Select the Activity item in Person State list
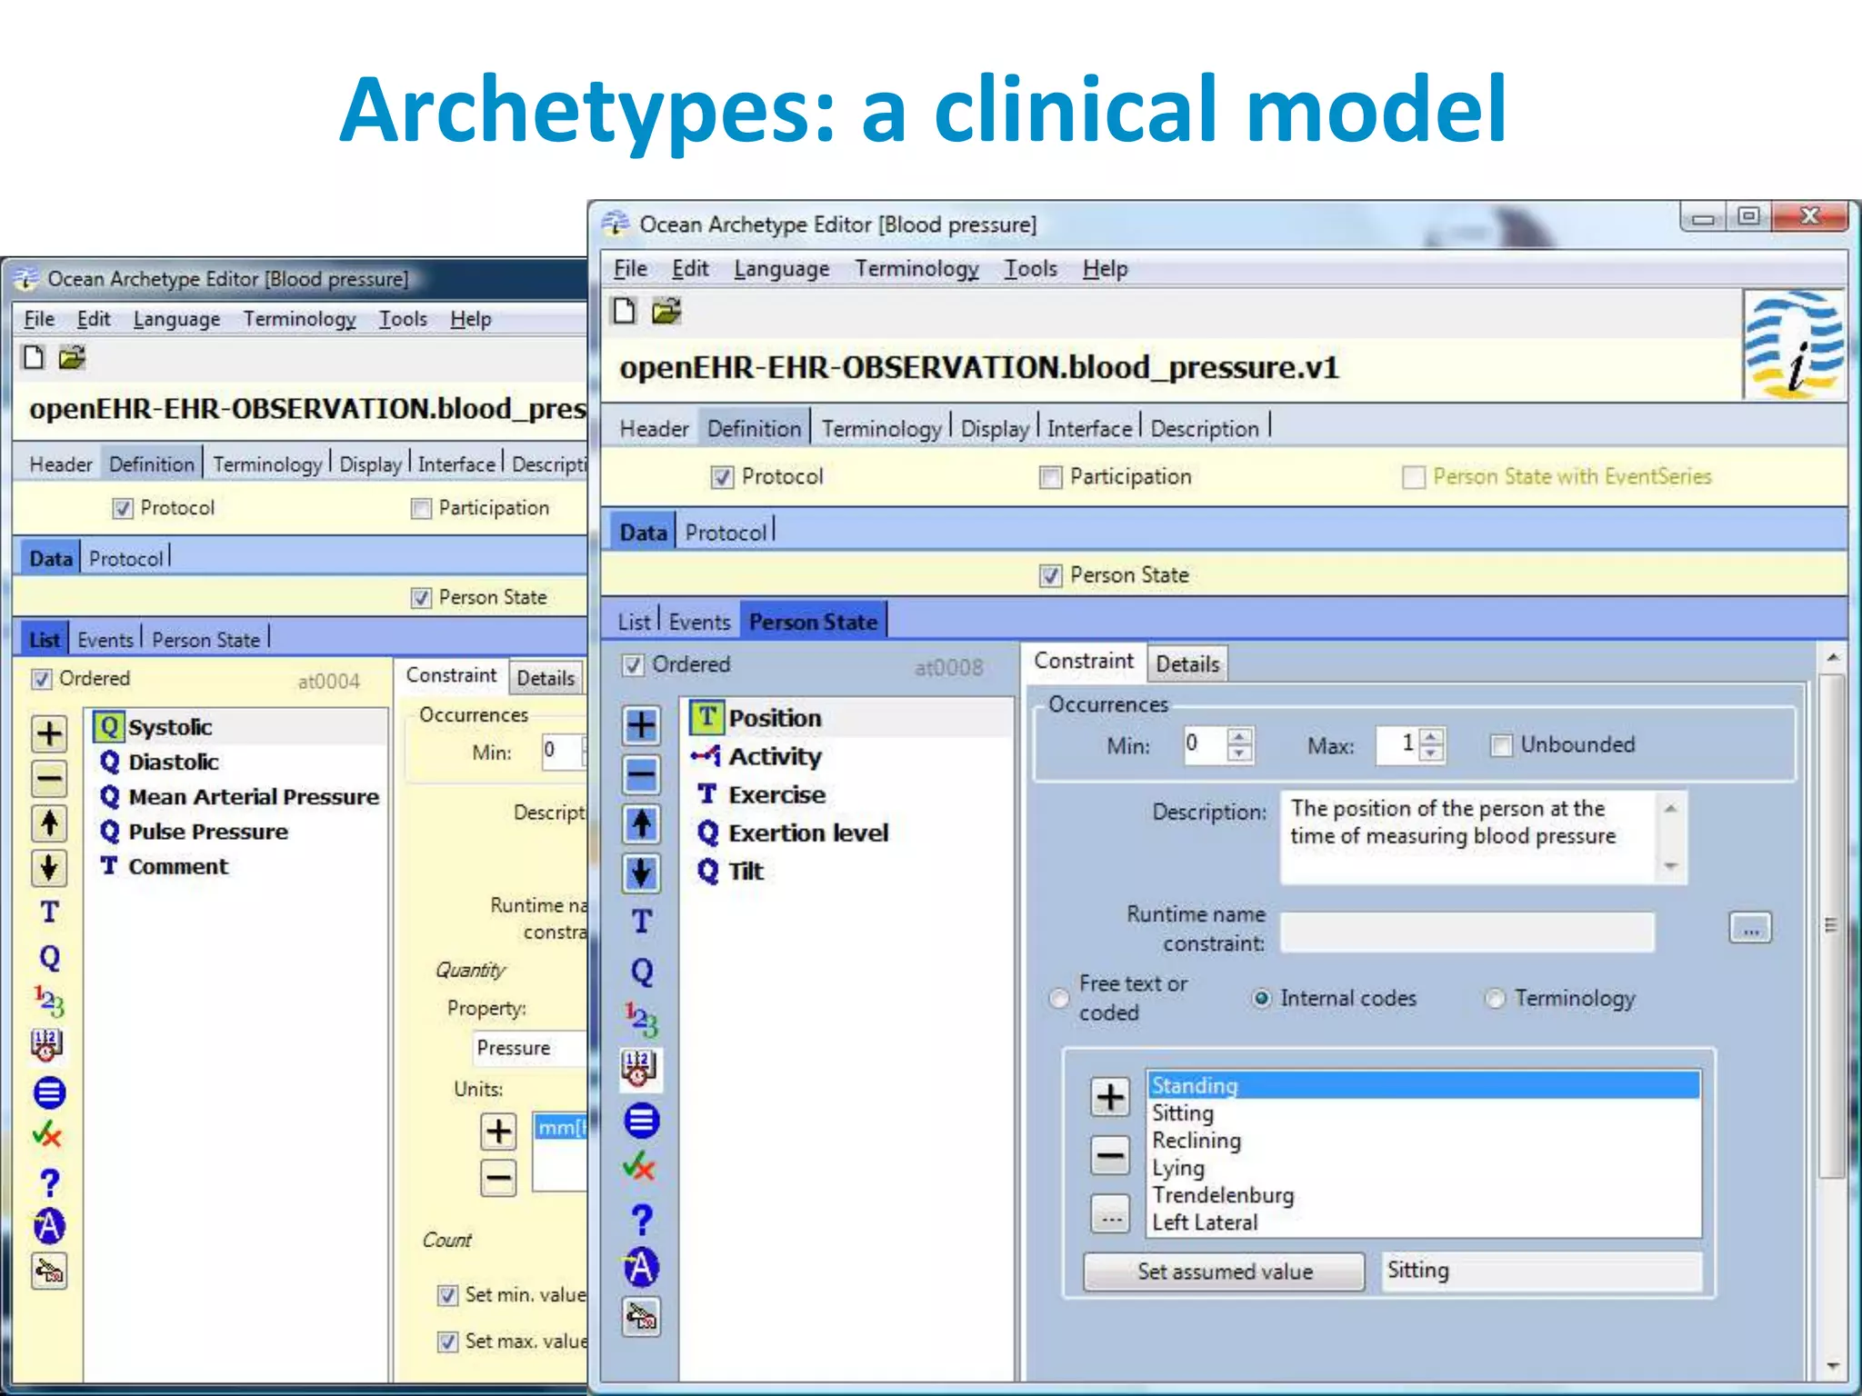The height and width of the screenshot is (1396, 1862). pyautogui.click(x=775, y=756)
